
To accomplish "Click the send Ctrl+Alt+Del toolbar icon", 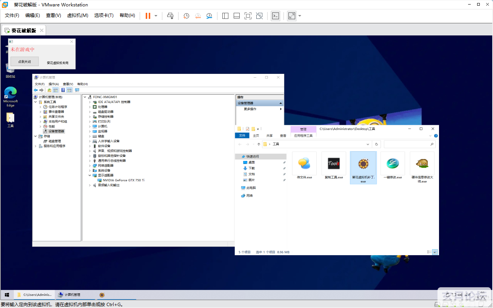I will [170, 16].
